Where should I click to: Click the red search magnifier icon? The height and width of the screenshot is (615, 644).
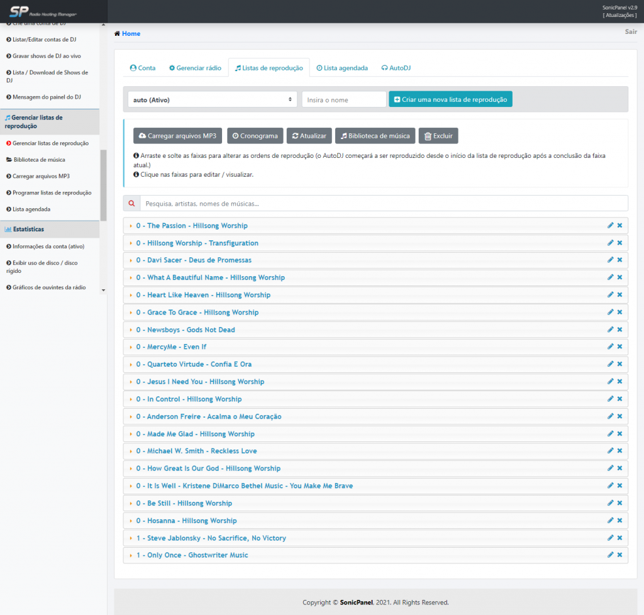pos(131,204)
